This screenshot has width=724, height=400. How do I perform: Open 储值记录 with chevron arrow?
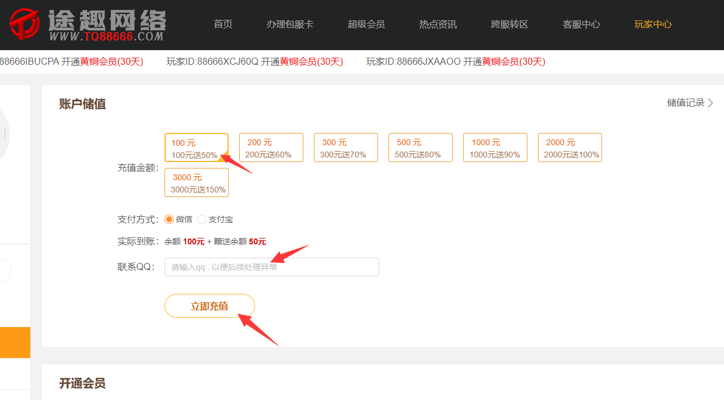(690, 103)
